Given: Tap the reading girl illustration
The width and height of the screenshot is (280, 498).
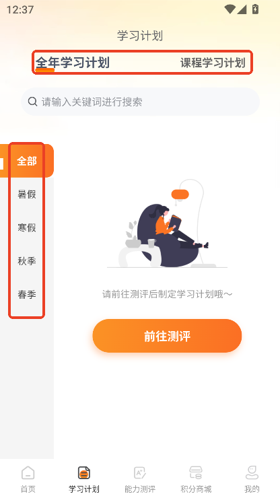Looking at the screenshot, I should [167, 223].
